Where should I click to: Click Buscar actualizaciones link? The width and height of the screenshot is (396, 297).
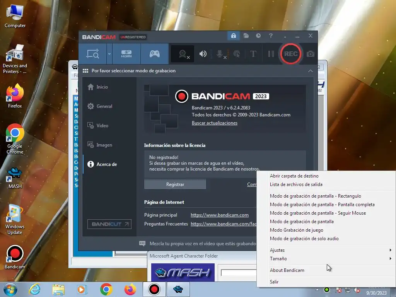pyautogui.click(x=214, y=123)
